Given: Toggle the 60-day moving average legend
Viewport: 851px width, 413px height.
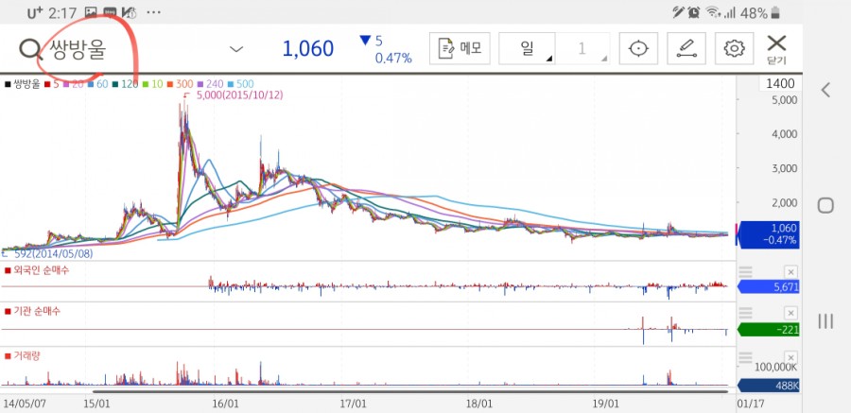Looking at the screenshot, I should (x=98, y=84).
